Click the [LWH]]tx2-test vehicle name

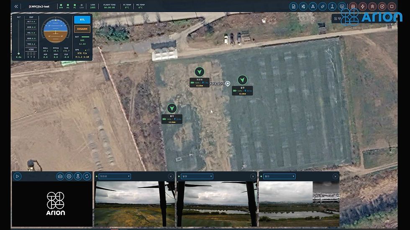click(x=39, y=7)
